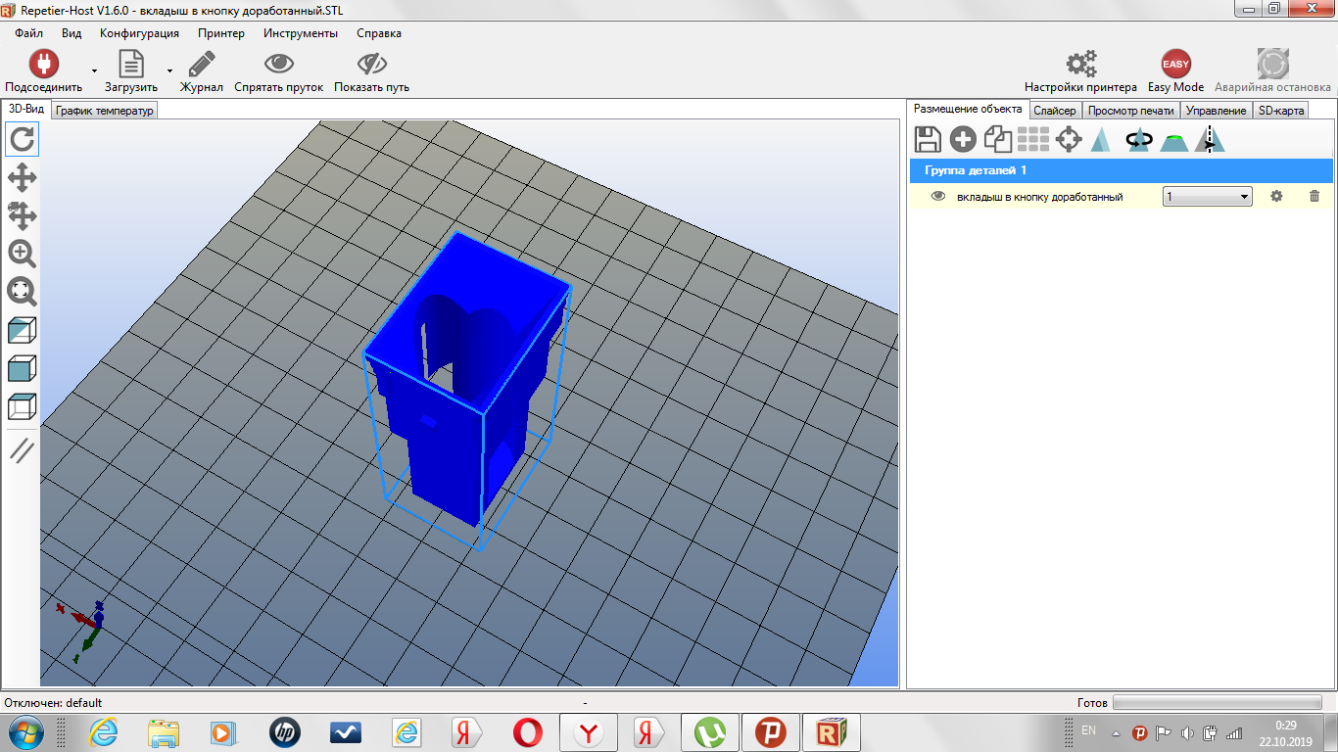Click the EN language indicator

pos(1089,730)
